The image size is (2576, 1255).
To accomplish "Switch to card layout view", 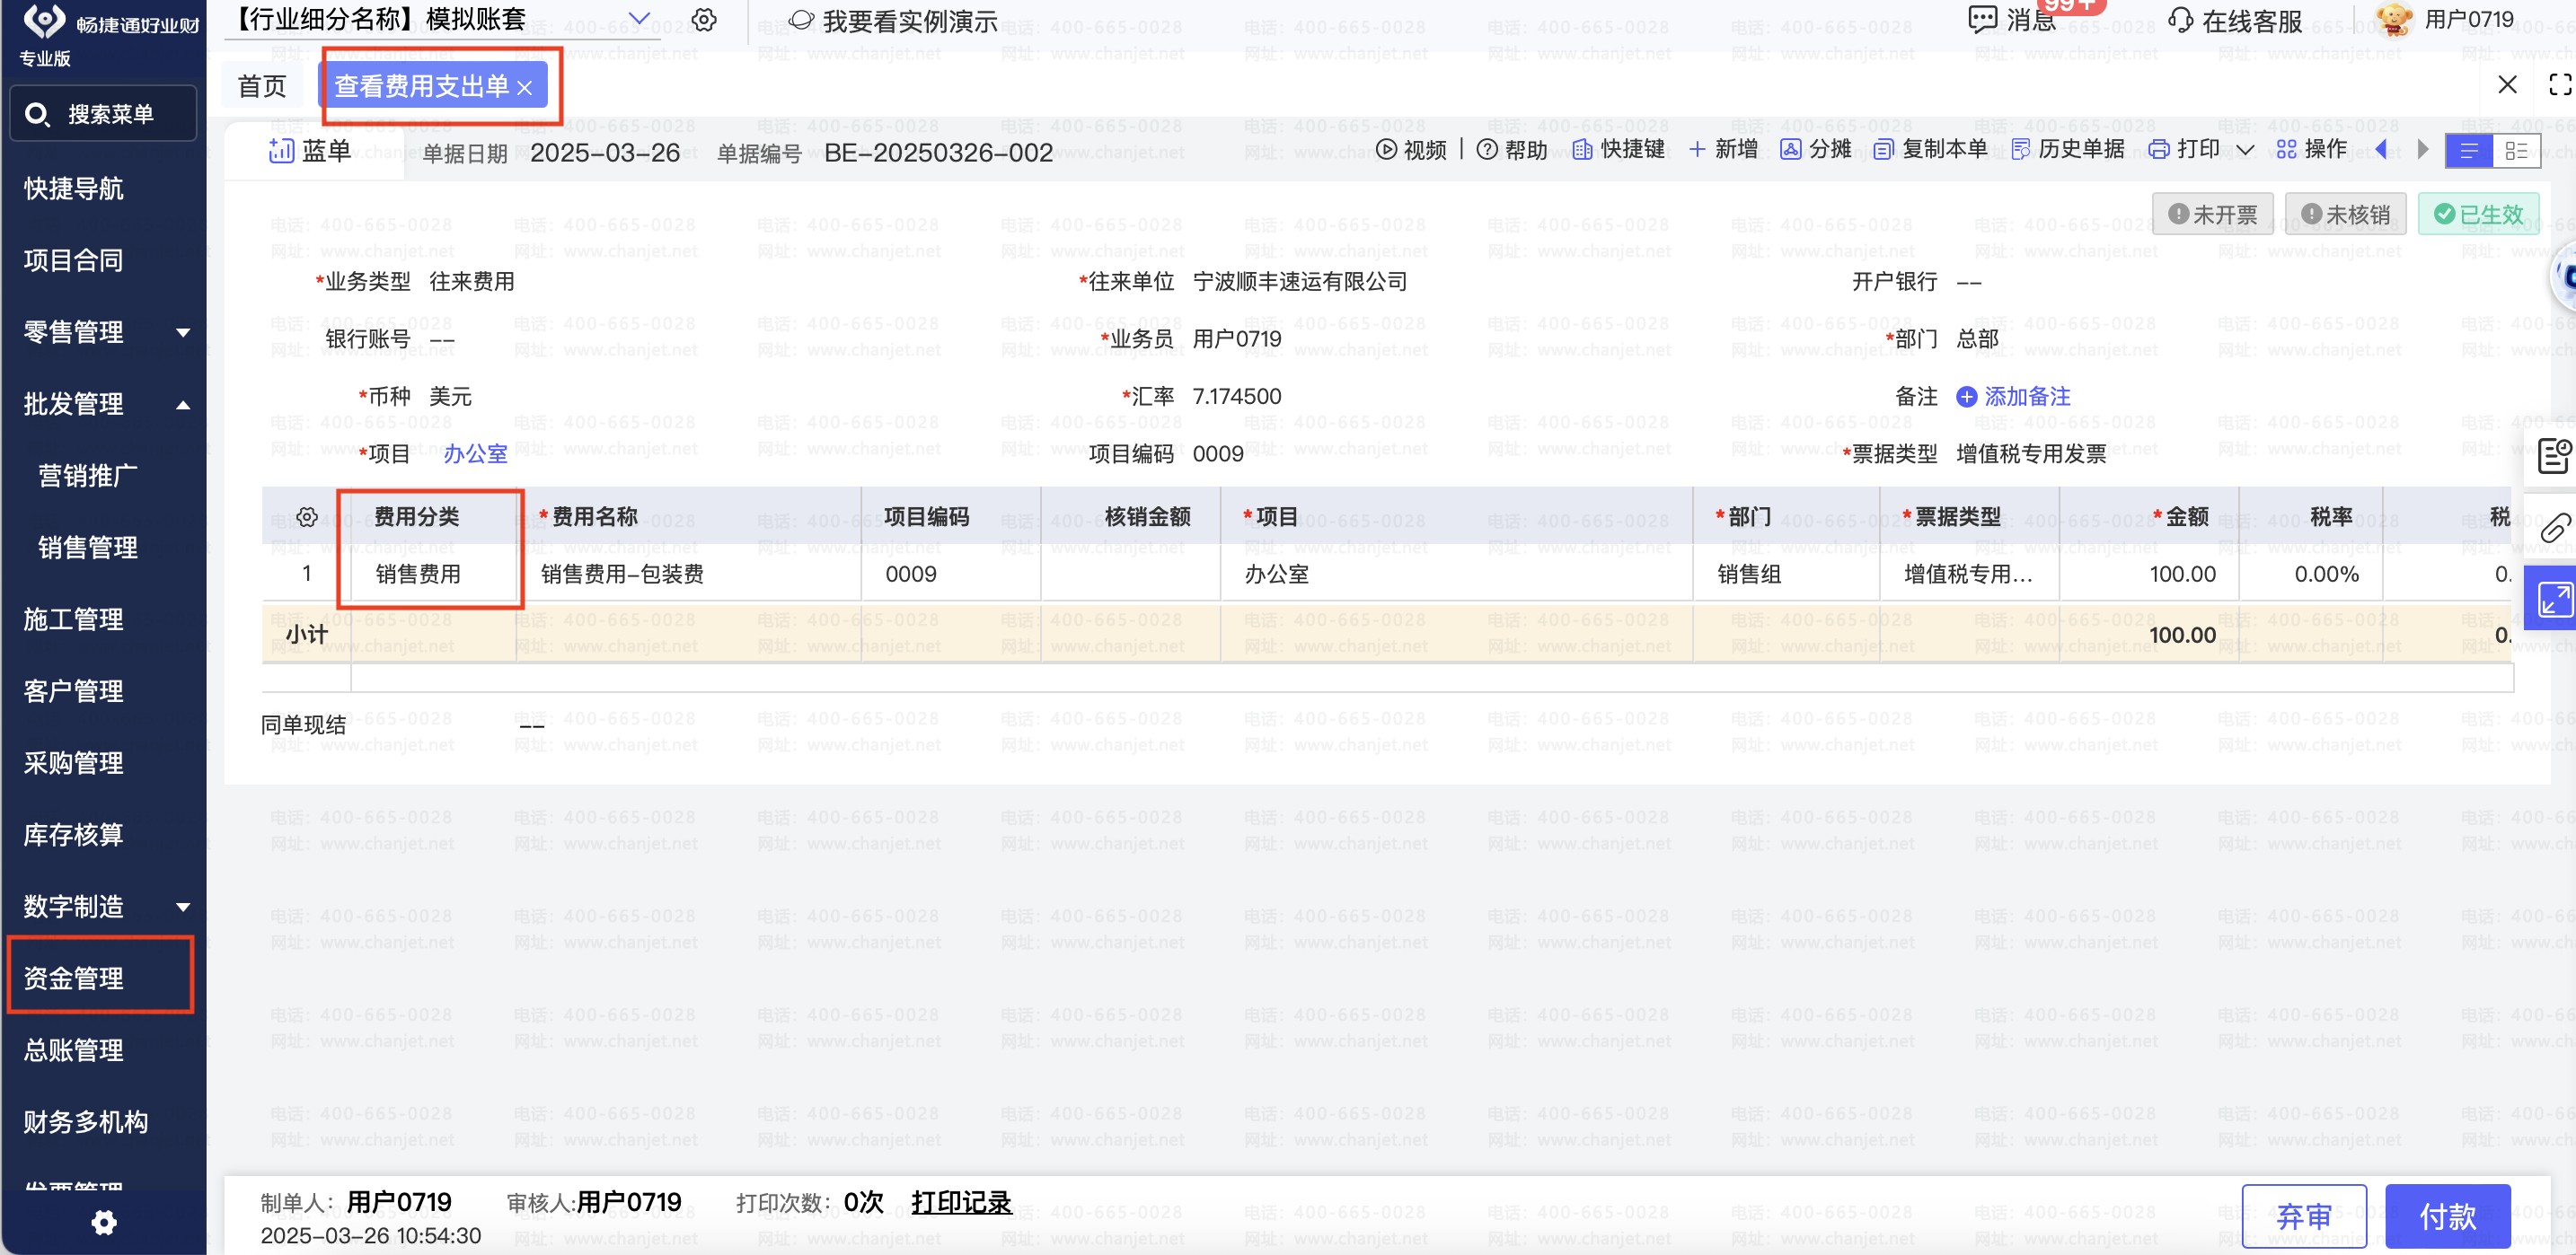I will (x=2517, y=151).
